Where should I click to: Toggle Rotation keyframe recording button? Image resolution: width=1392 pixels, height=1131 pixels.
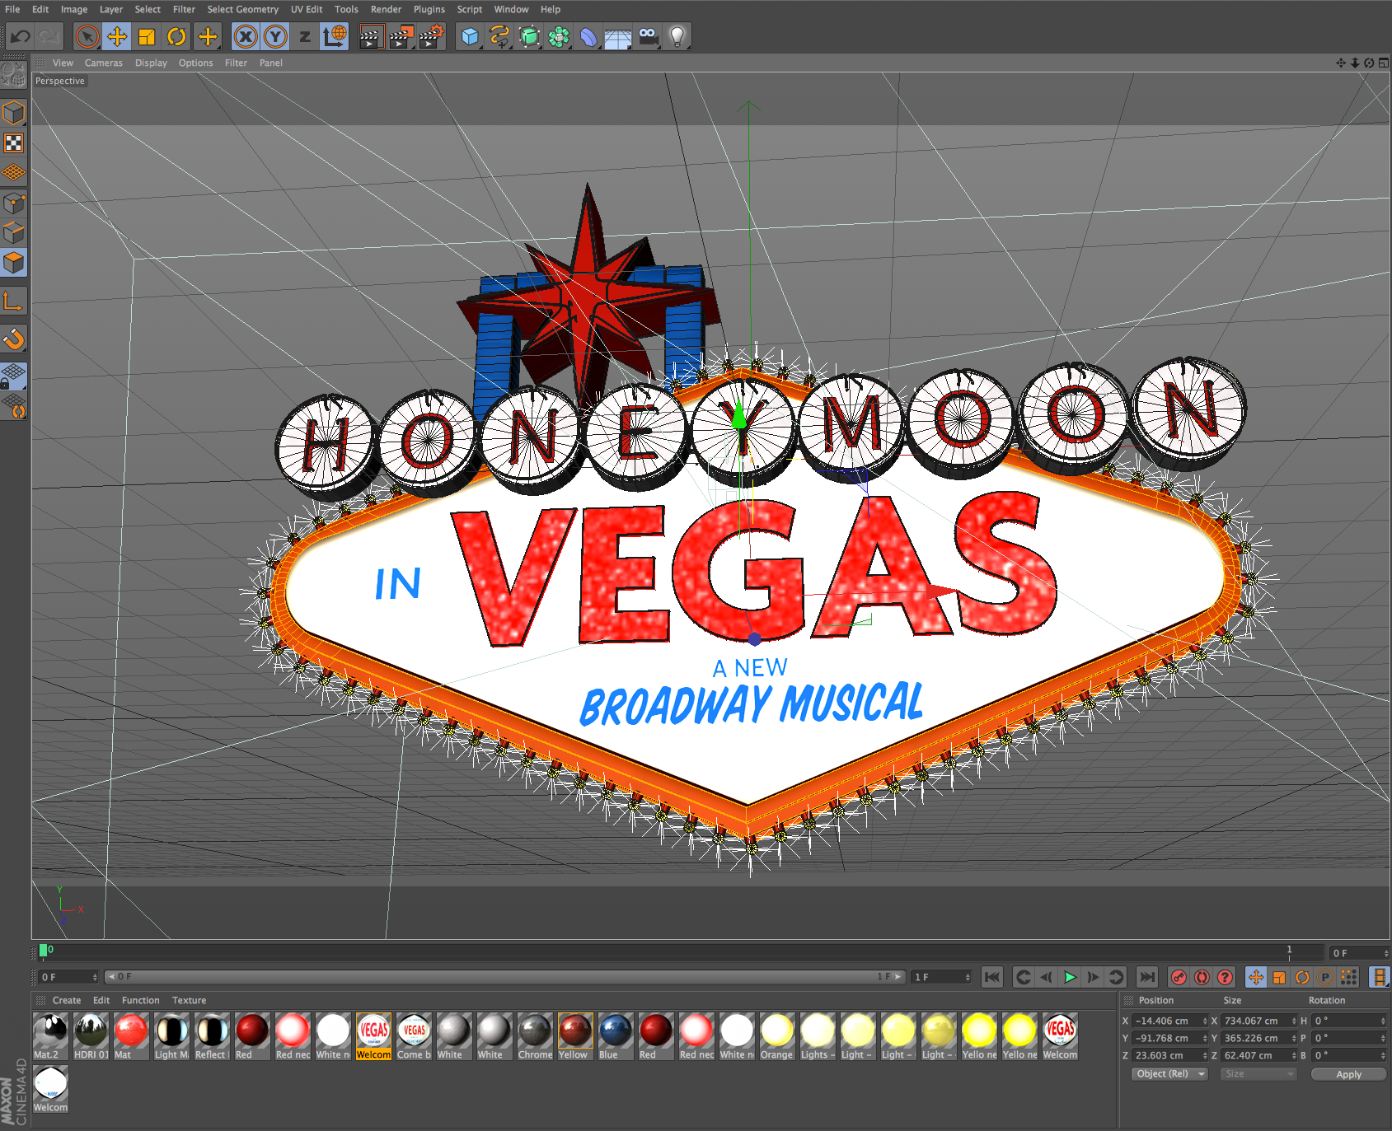[x=1302, y=977]
